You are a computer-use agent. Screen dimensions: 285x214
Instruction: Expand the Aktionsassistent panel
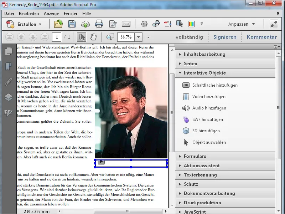[x=225, y=165]
